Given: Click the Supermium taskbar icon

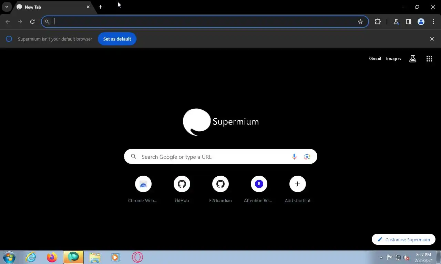Looking at the screenshot, I should 73,257.
